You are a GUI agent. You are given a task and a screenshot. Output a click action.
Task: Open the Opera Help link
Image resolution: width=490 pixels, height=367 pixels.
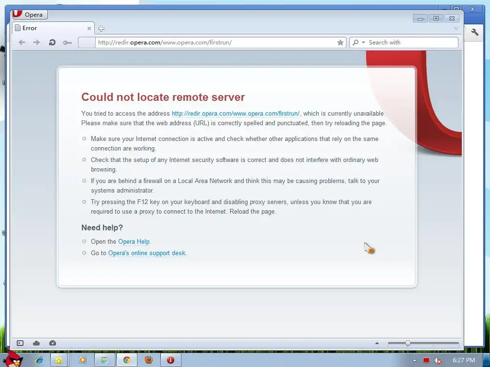pyautogui.click(x=134, y=241)
